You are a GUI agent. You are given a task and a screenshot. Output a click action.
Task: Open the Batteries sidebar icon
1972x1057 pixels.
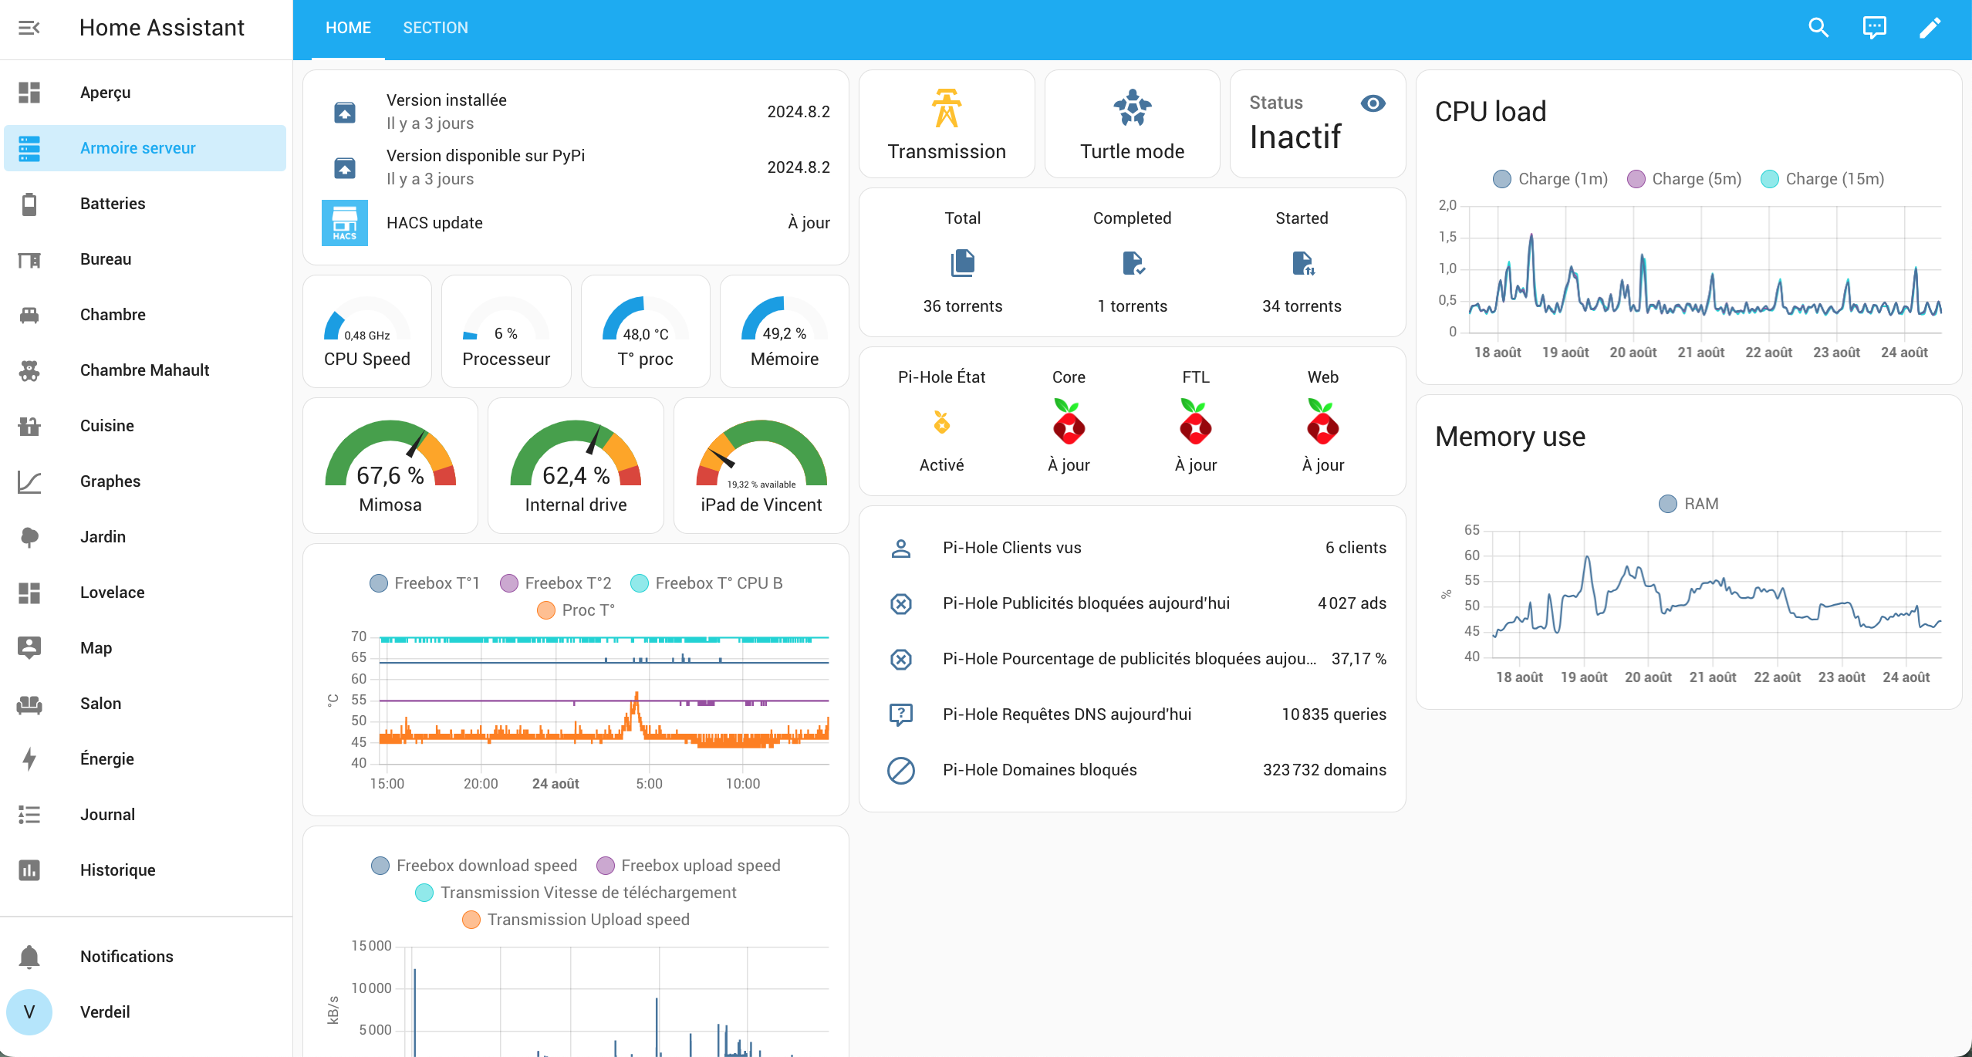pos(29,204)
